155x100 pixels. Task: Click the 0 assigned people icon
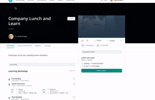83,45
